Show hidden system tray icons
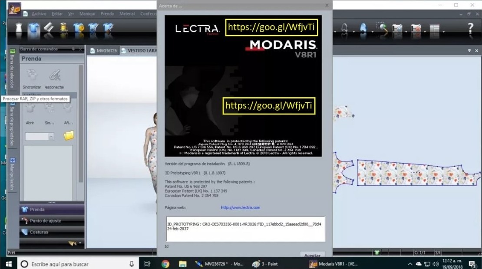Screen dimensions: 482x269 click(x=410, y=264)
